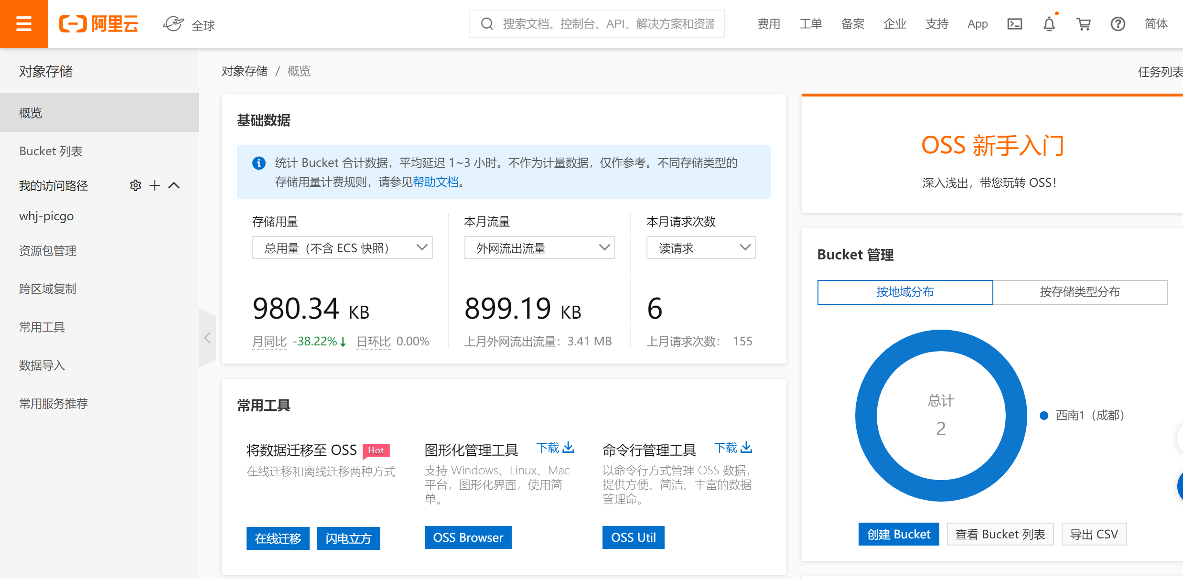The image size is (1183, 579).
Task: Click the blue 西南1（成都） legend dot
Action: point(1044,416)
